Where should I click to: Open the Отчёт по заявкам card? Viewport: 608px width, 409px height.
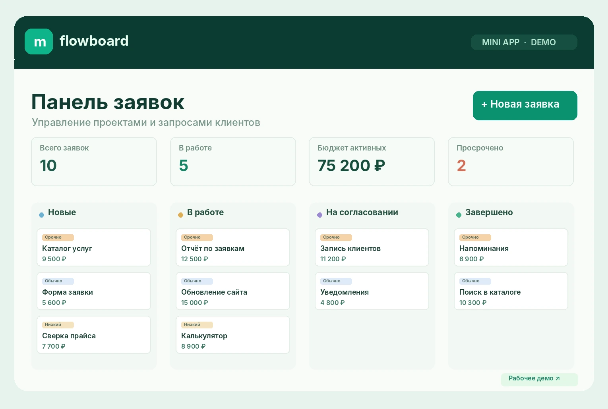pyautogui.click(x=233, y=247)
